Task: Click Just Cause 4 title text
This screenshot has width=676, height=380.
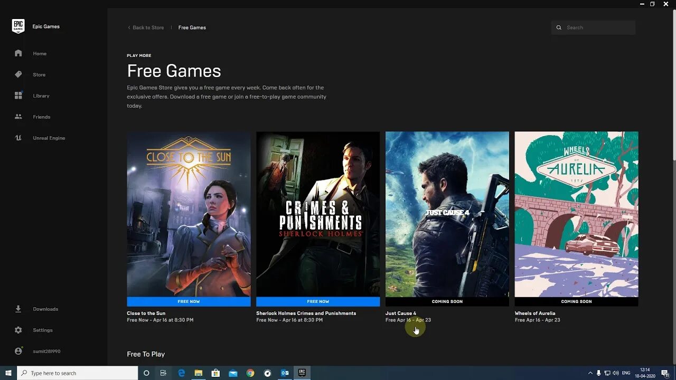Action: pyautogui.click(x=401, y=313)
